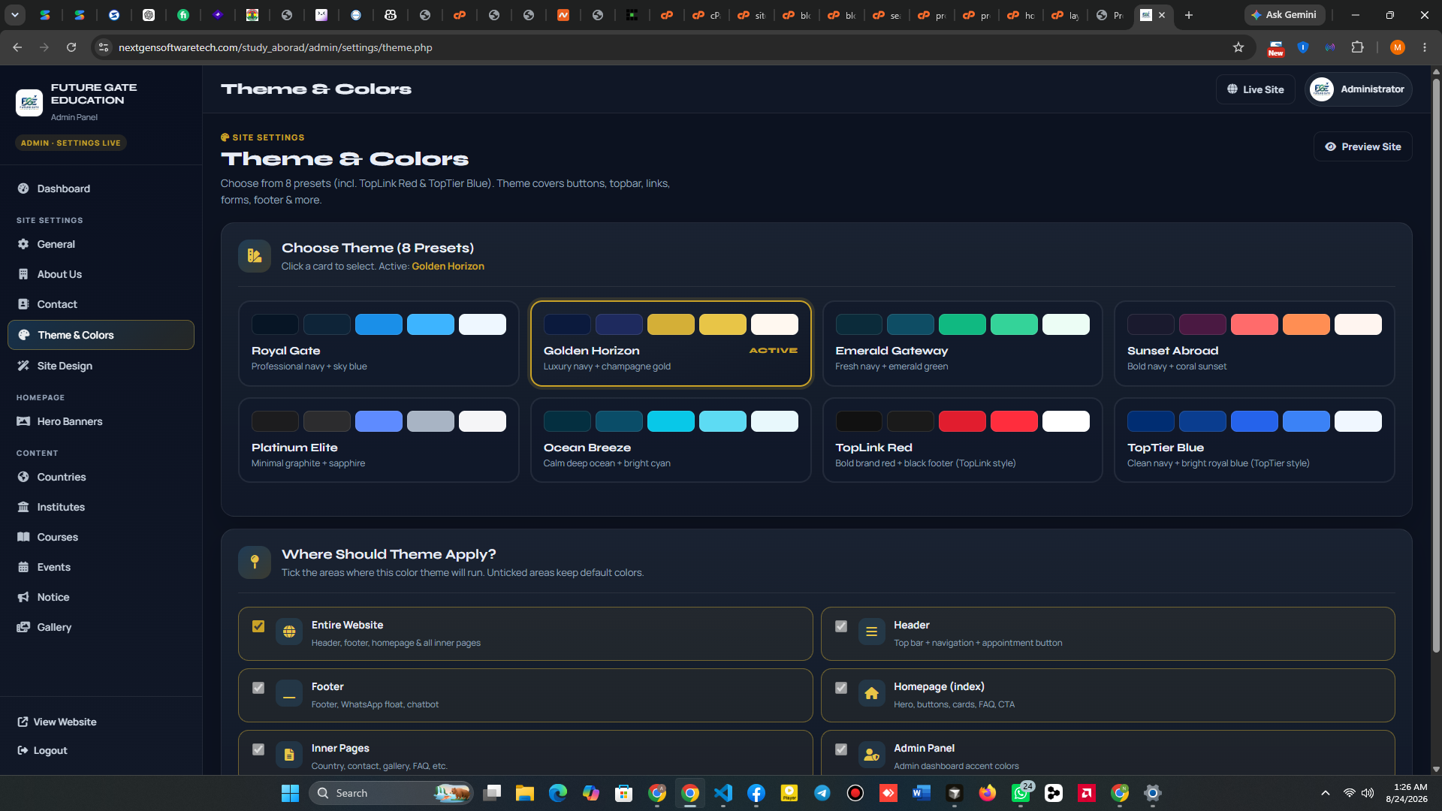The width and height of the screenshot is (1442, 811).
Task: Show hidden system tray icons
Action: [1325, 793]
